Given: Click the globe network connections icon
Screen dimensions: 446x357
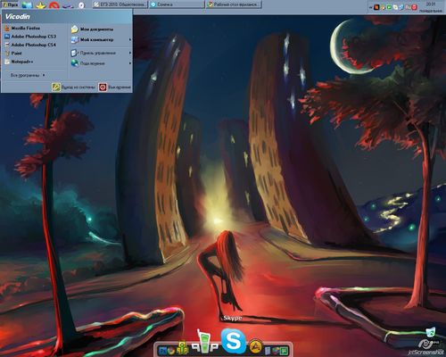Looking at the screenshot, I should (75, 63).
